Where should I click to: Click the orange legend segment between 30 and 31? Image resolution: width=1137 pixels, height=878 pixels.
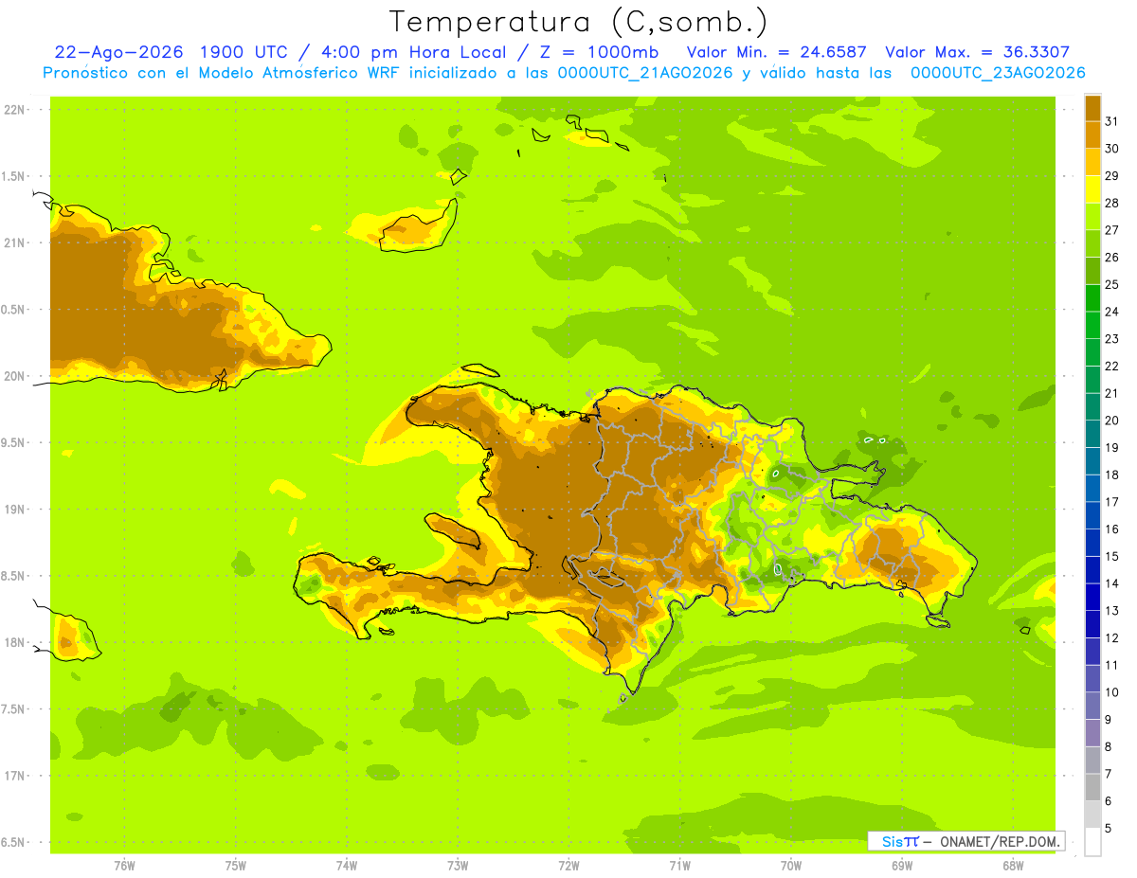1092,134
